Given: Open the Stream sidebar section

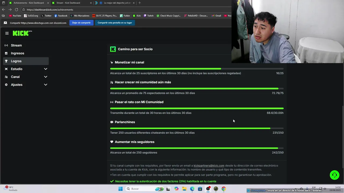Looking at the screenshot, I should (x=26, y=45).
